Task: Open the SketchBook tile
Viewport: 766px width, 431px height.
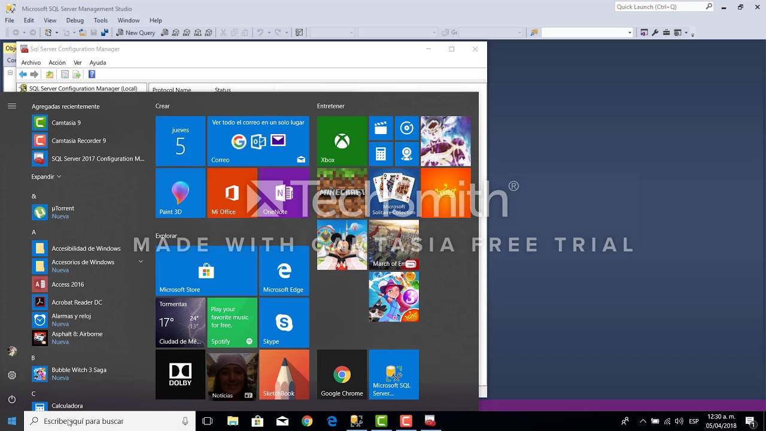Action: [284, 375]
